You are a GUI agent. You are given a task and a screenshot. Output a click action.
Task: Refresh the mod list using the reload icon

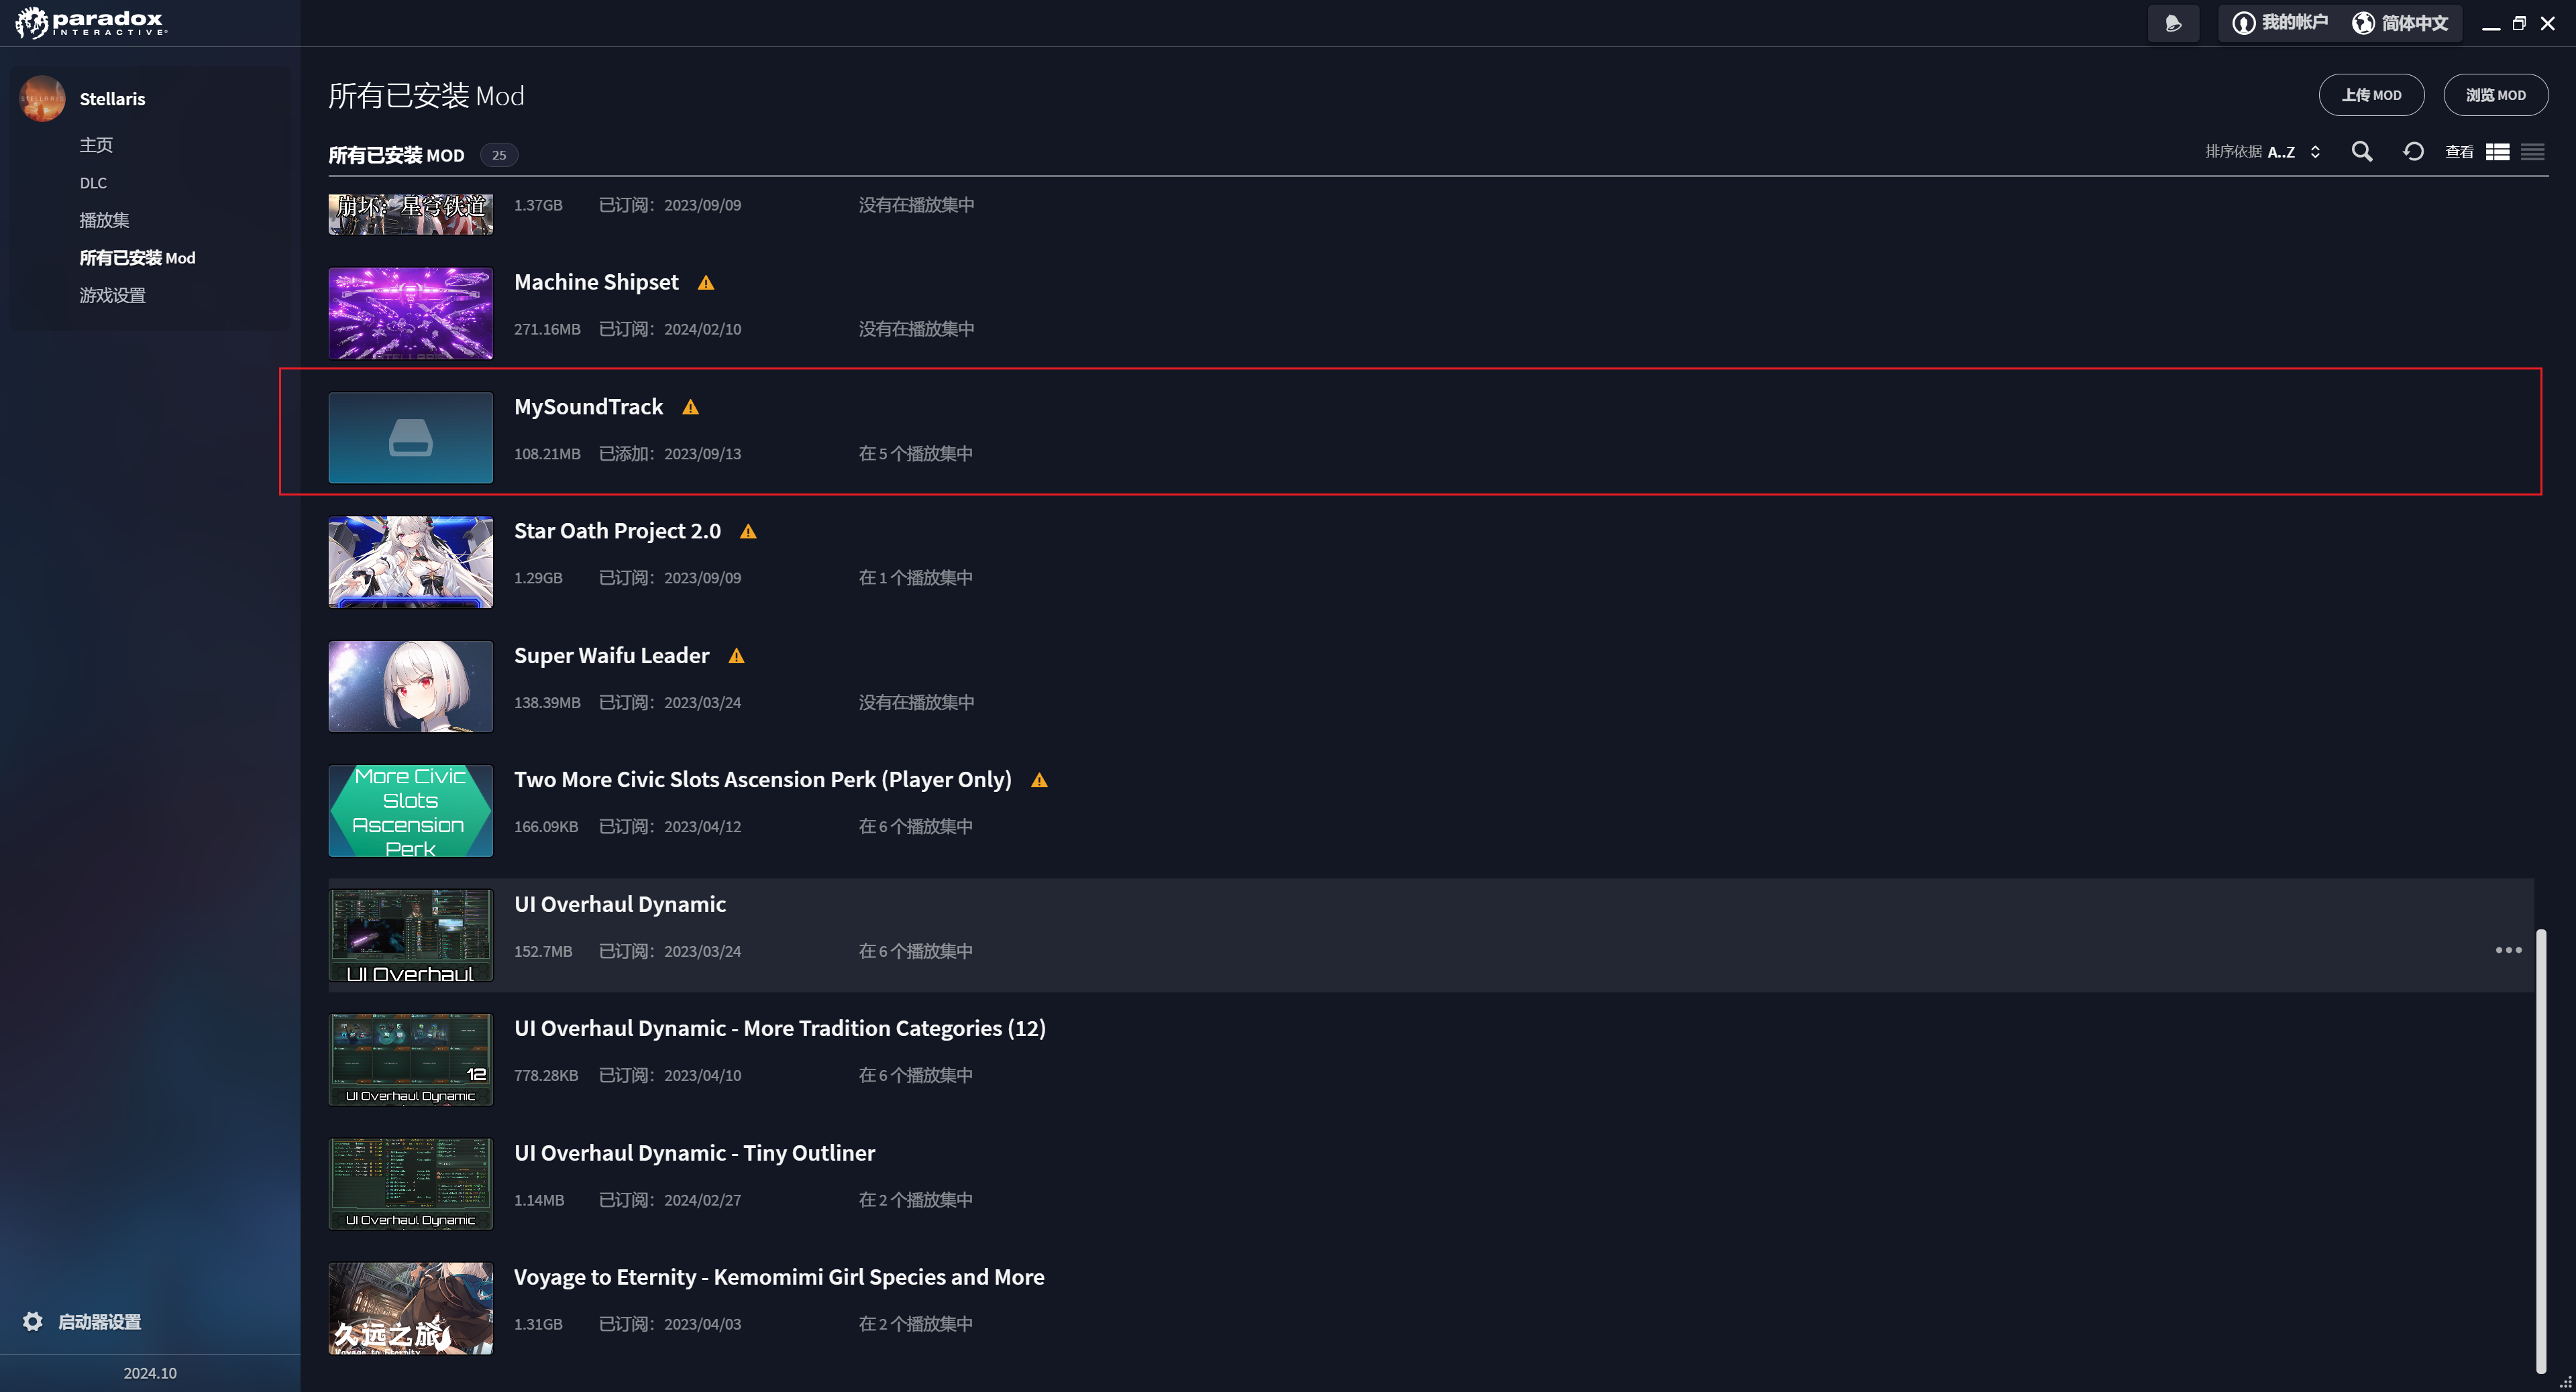[2413, 151]
